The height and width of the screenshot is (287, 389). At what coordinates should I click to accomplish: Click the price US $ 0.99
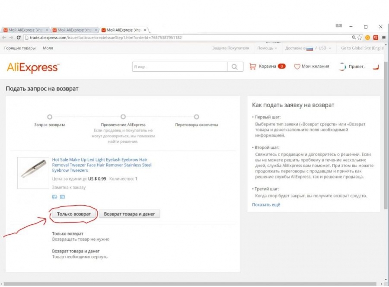point(97,179)
